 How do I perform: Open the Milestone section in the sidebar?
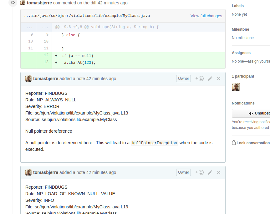coord(240,29)
